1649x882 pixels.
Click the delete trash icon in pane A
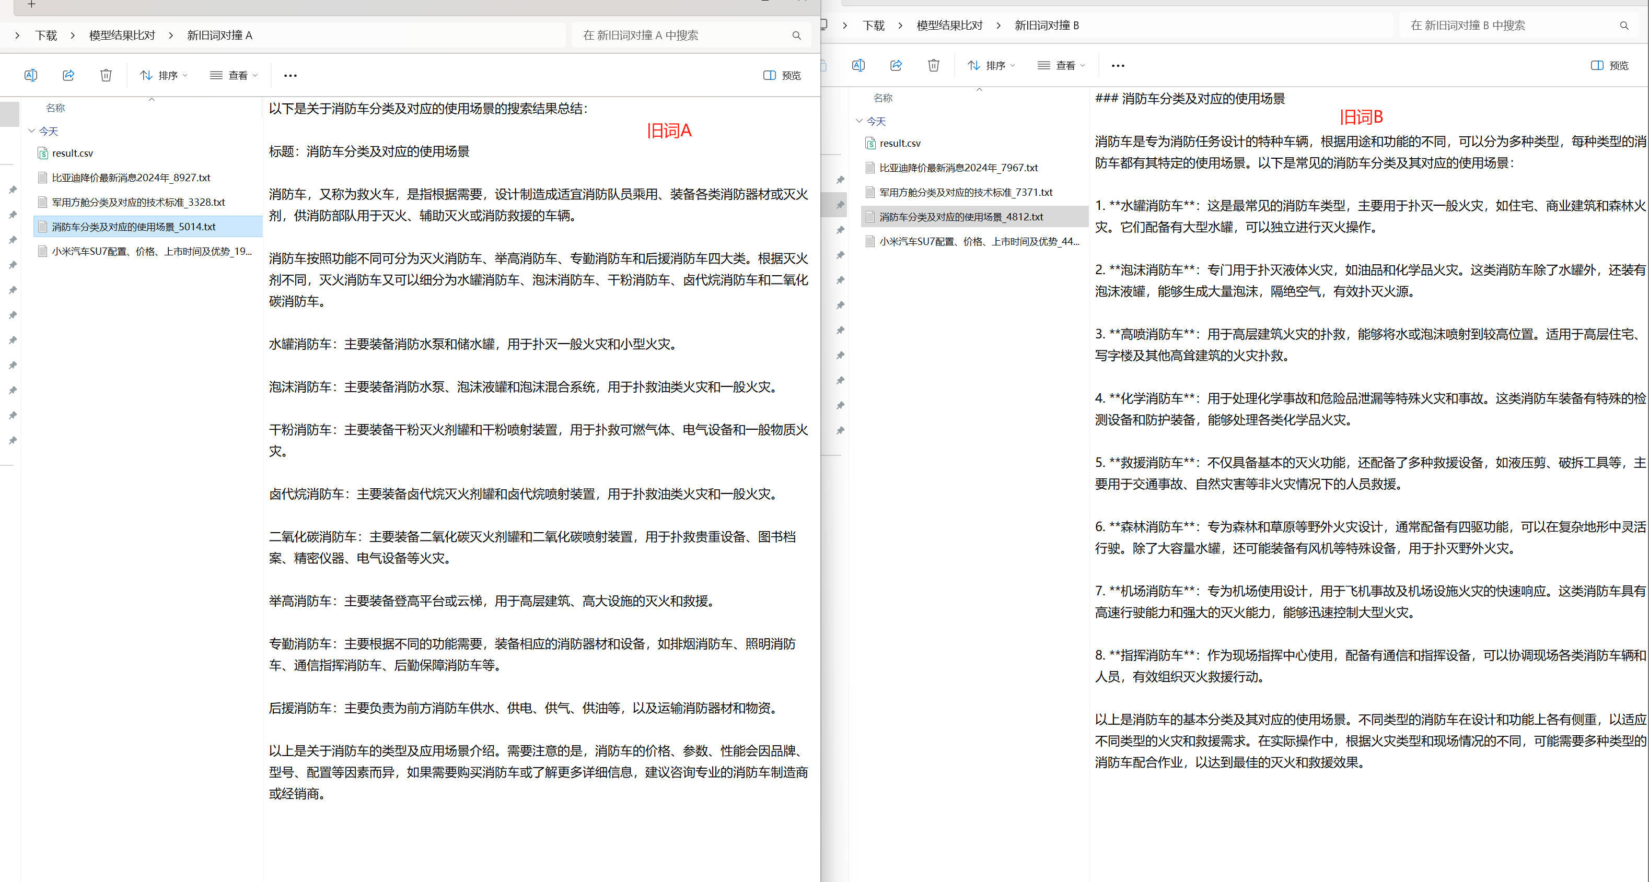(x=106, y=75)
